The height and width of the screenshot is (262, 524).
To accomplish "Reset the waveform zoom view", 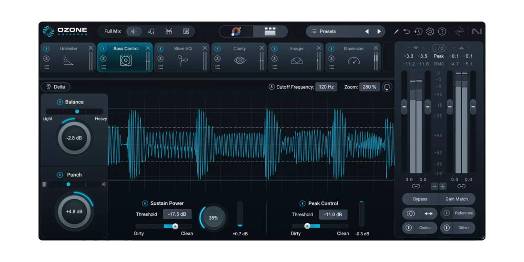I will [x=387, y=87].
